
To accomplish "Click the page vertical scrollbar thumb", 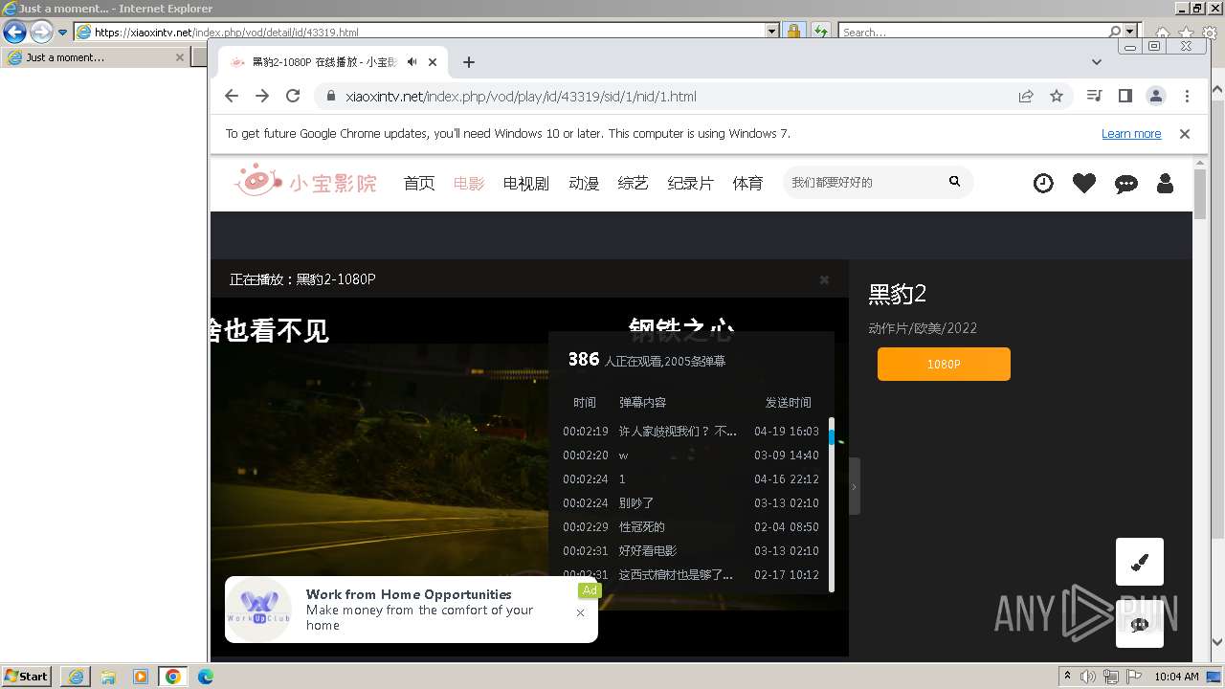I will click(1200, 195).
